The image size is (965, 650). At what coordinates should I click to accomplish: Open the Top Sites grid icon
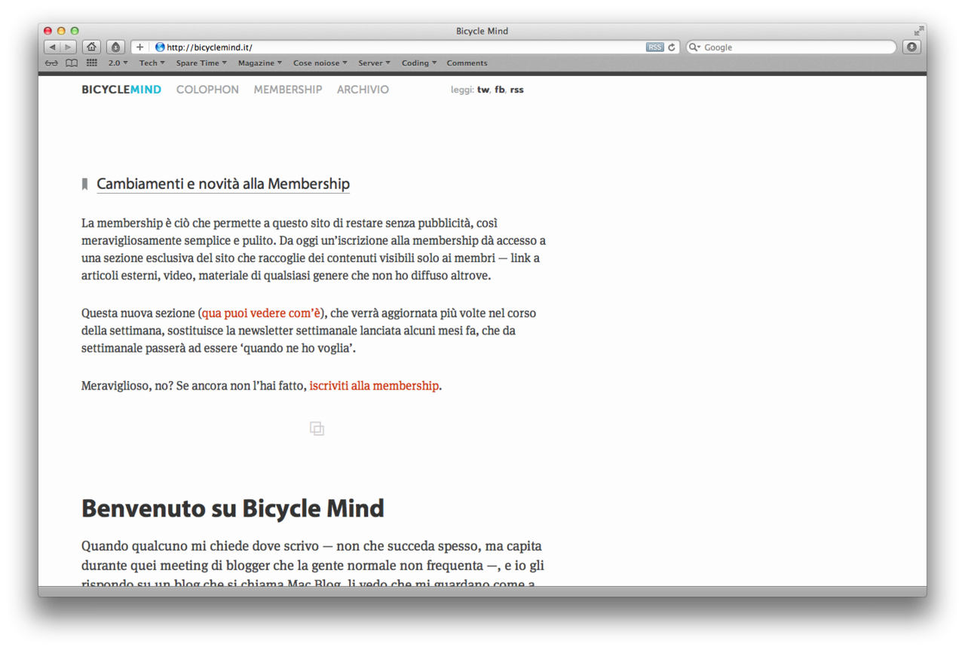pyautogui.click(x=92, y=63)
